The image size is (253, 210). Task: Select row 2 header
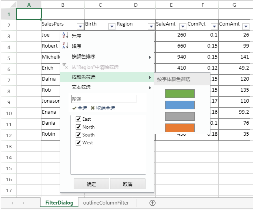click(x=9, y=25)
